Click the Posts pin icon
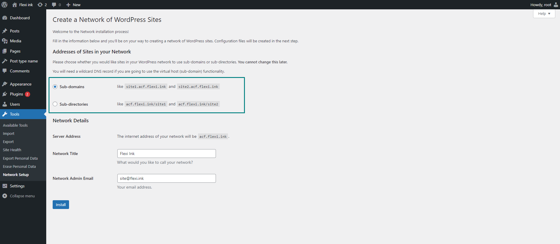The width and height of the screenshot is (560, 244). 5,31
